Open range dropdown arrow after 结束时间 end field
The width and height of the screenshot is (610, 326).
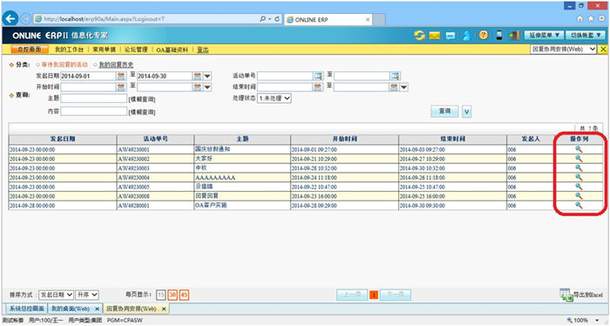(404, 87)
